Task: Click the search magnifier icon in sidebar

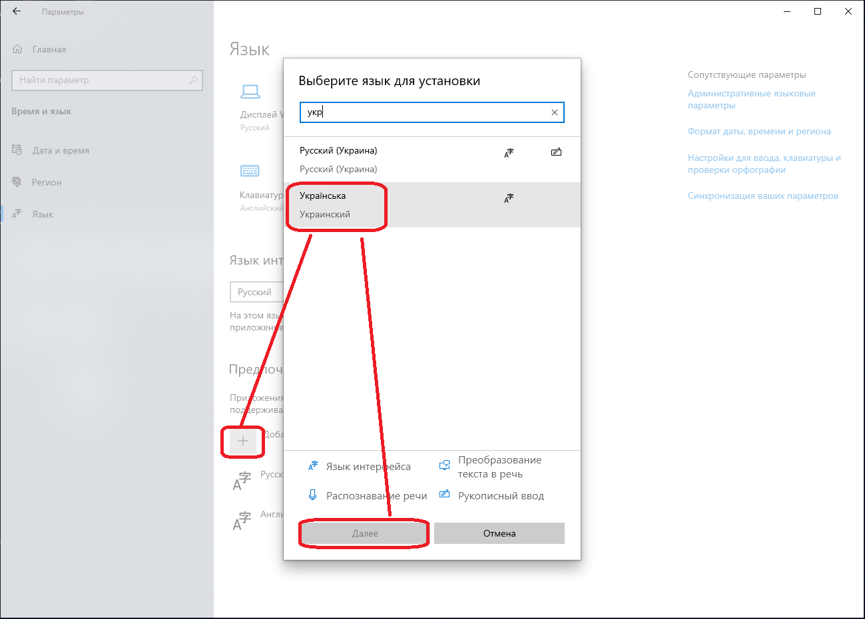Action: pyautogui.click(x=193, y=80)
